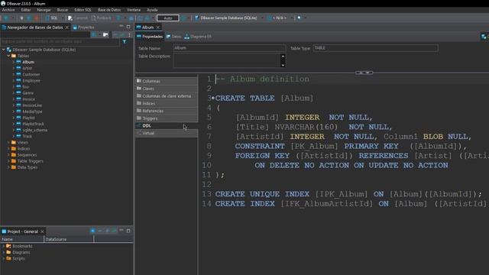The image size is (489, 275).
Task: Click the DataSource column header
Action: tap(69, 239)
